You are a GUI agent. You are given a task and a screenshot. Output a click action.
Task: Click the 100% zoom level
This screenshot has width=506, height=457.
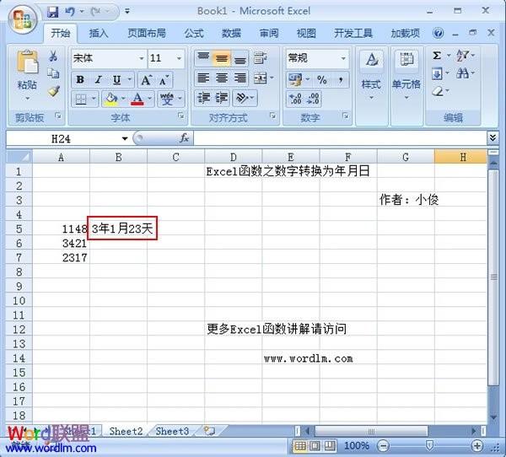coord(356,446)
